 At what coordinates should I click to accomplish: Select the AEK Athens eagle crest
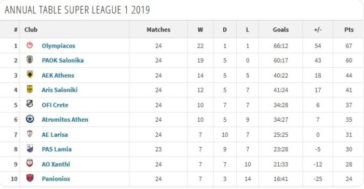30,75
